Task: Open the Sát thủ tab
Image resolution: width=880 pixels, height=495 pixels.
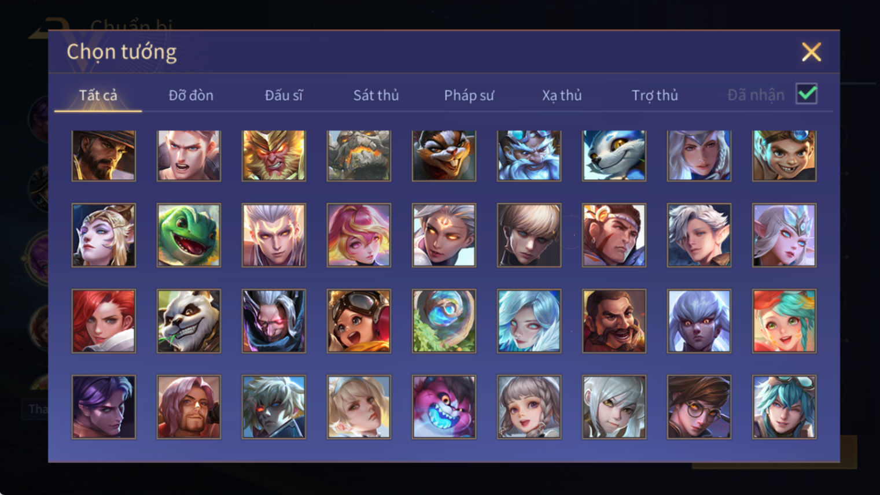Action: click(x=376, y=95)
